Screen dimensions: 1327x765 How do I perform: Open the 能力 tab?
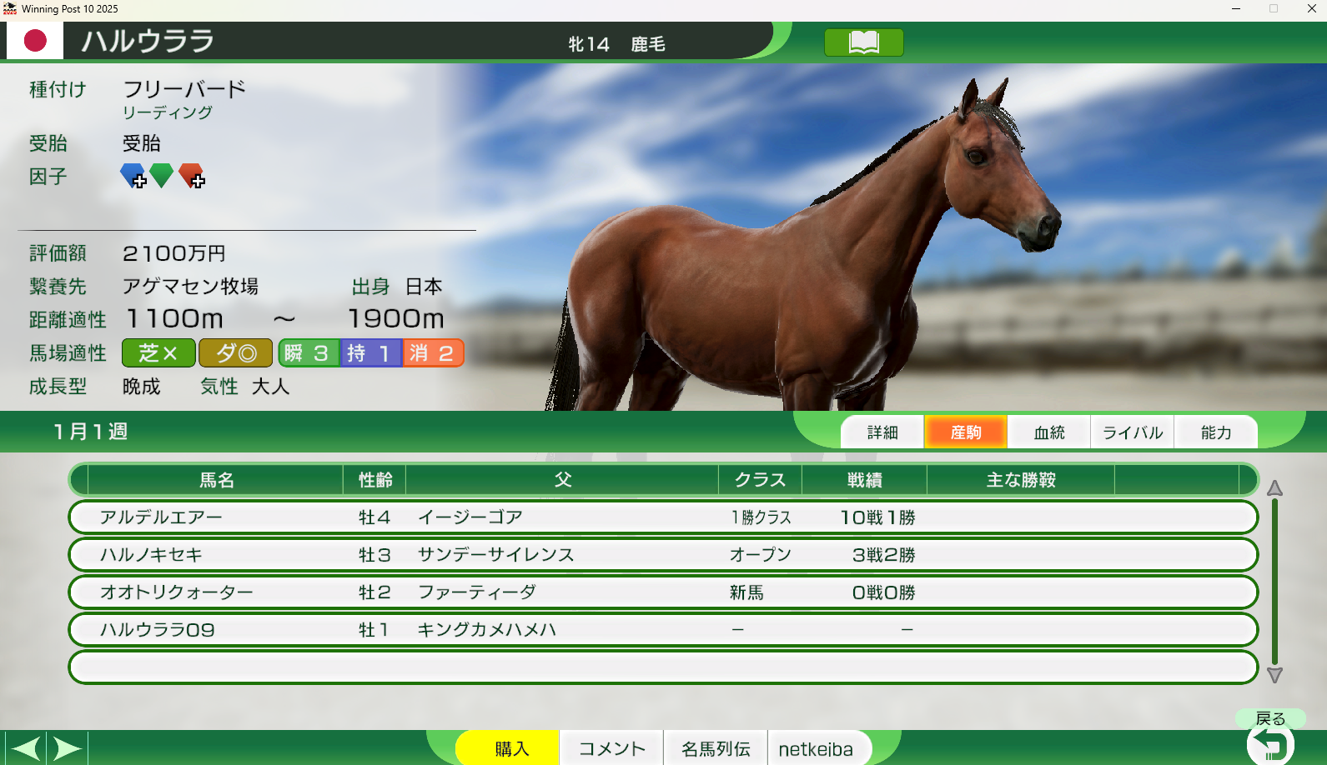[x=1216, y=432]
